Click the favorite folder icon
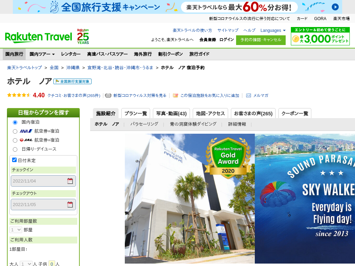 [175, 96]
